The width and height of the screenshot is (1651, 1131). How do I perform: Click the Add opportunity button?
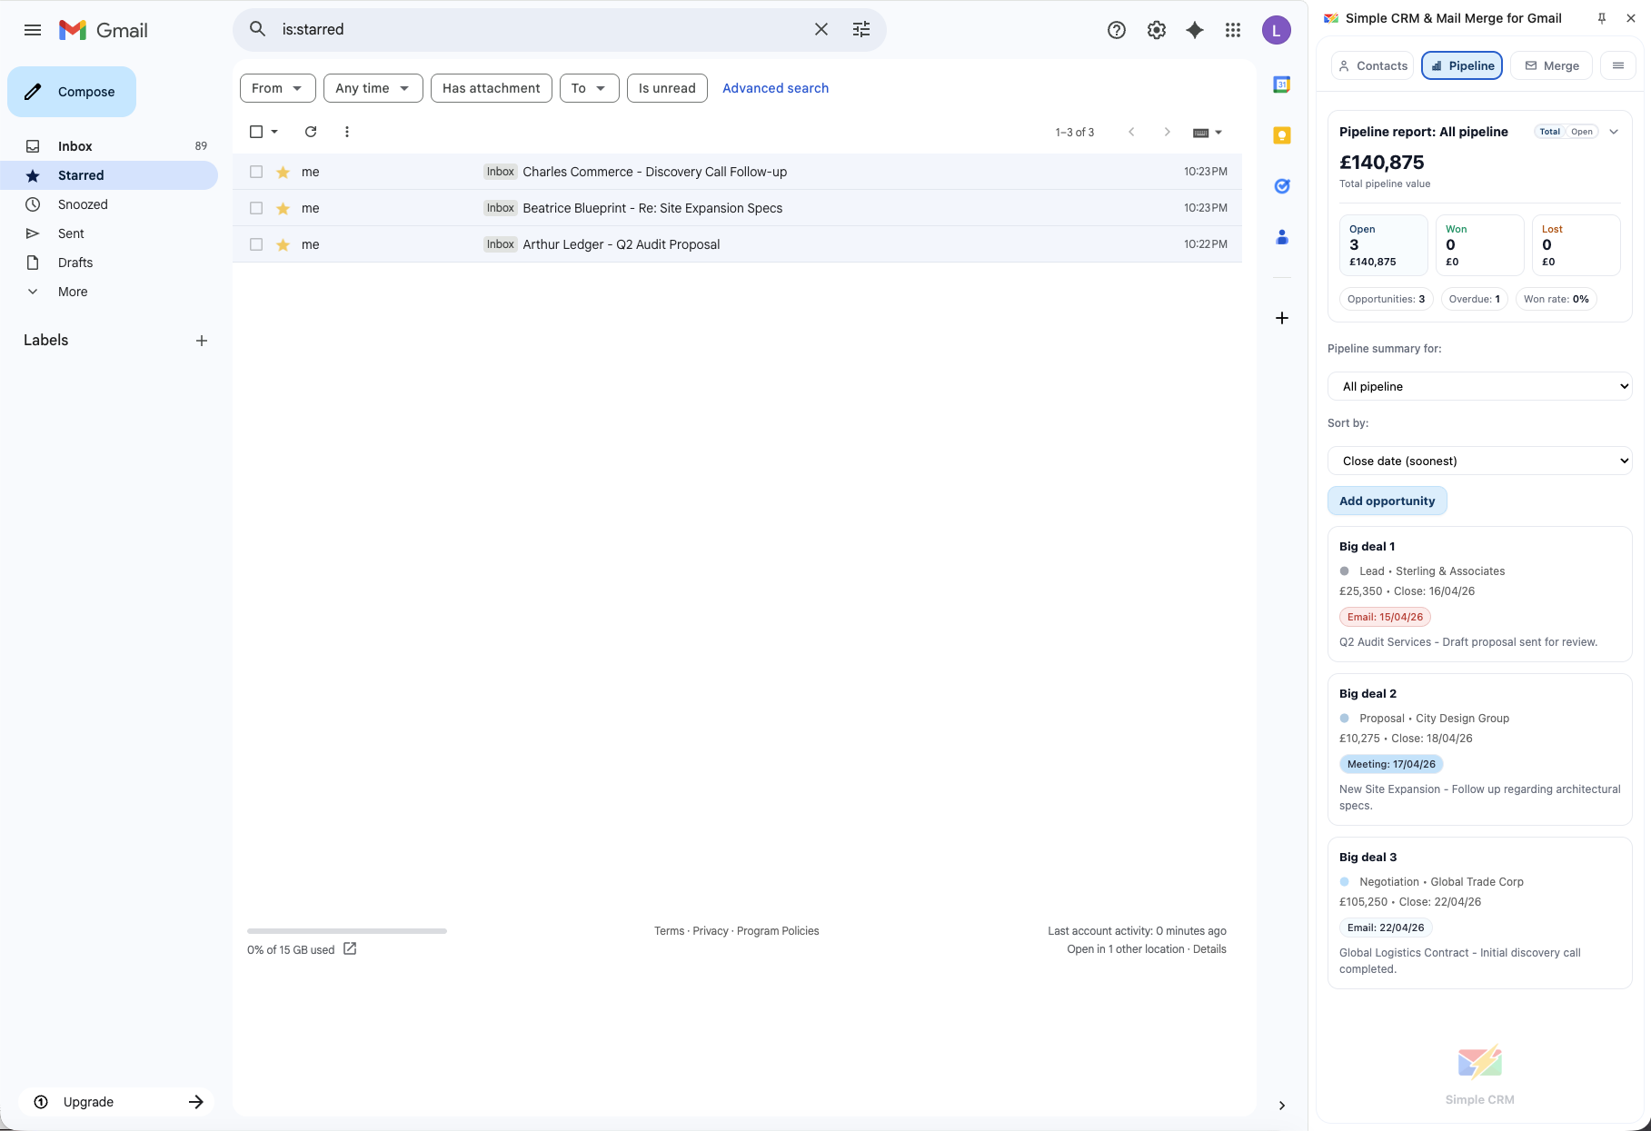tap(1387, 501)
